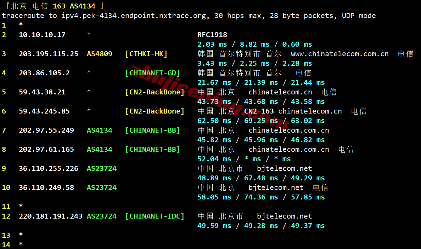
Task: Click the [CHINANET-GD] label on hop 4
Action: [x=153, y=73]
